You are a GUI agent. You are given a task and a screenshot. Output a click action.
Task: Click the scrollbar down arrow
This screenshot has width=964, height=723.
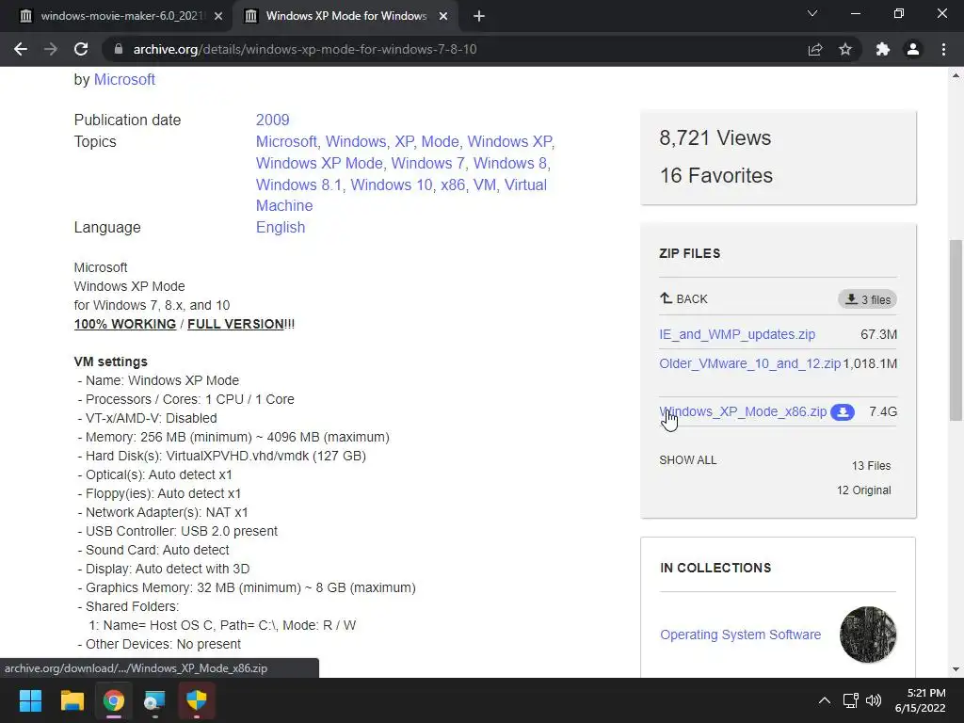956,669
